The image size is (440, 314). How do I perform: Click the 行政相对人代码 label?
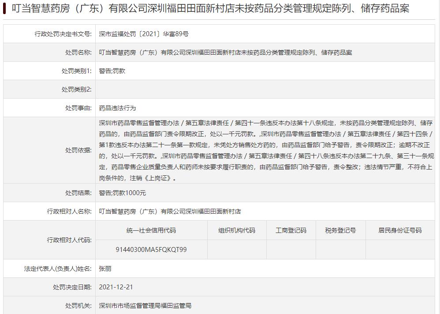click(x=69, y=240)
